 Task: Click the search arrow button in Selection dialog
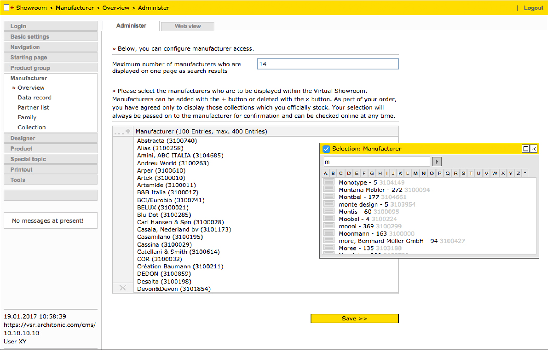pos(437,161)
